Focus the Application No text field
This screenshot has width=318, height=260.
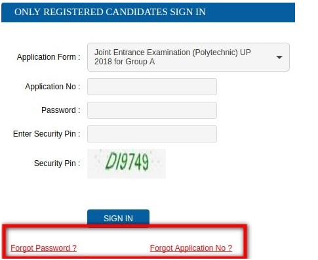coord(152,87)
